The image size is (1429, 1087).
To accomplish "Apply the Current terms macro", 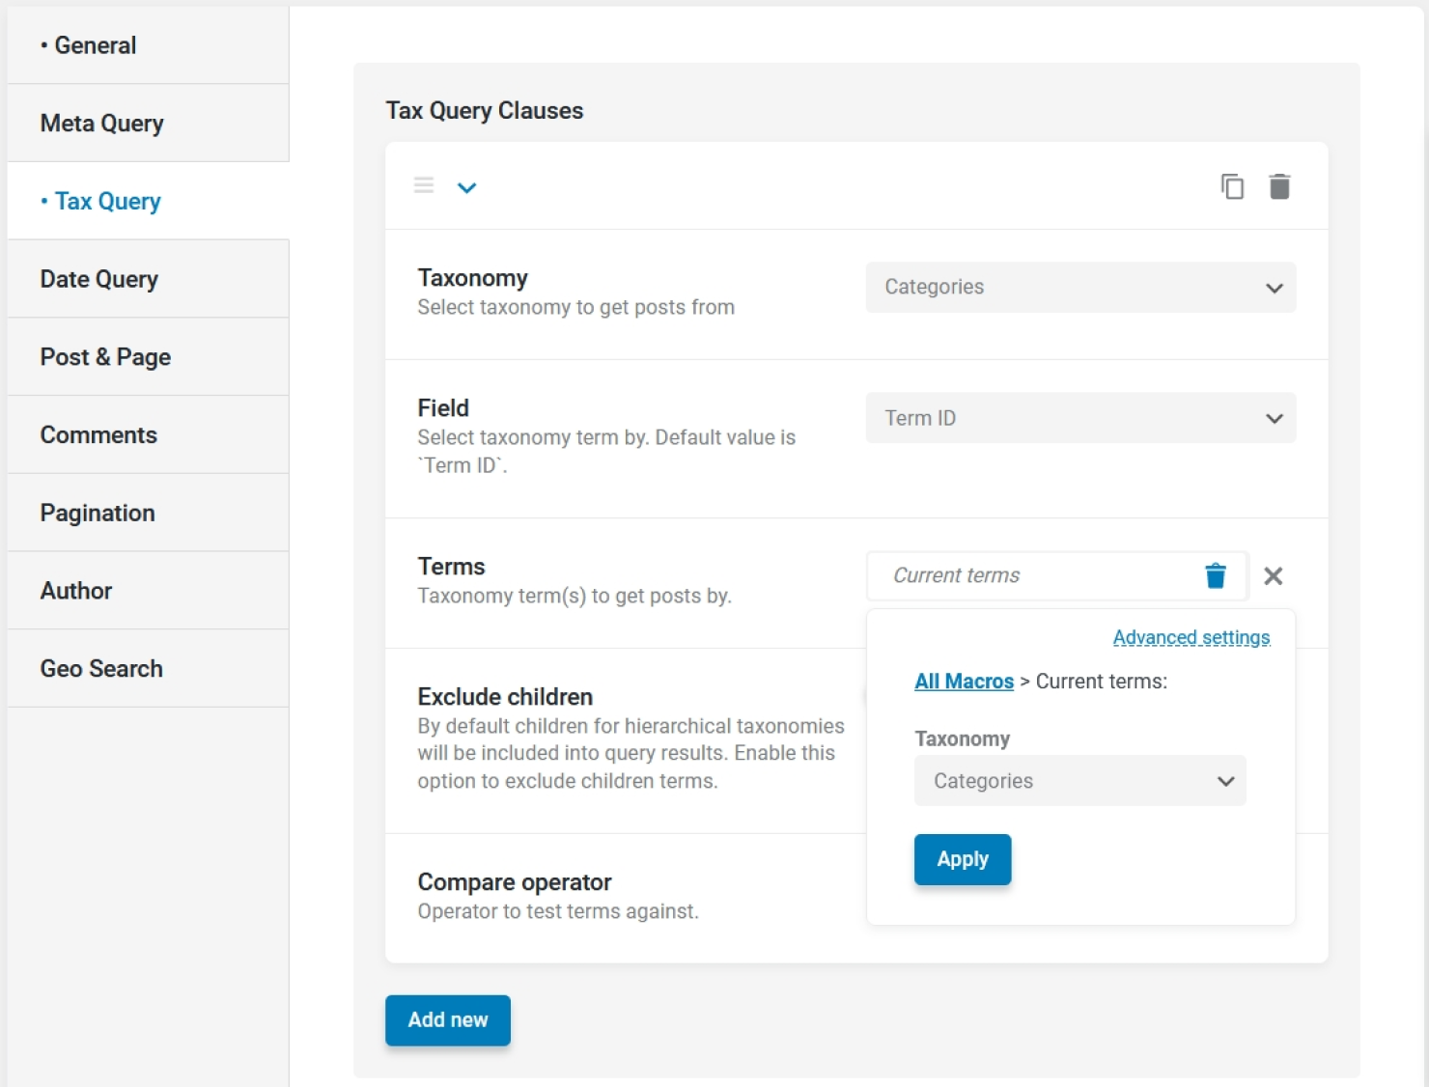I will [963, 859].
